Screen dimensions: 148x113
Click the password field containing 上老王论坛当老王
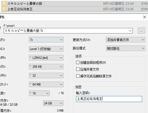point(109,99)
